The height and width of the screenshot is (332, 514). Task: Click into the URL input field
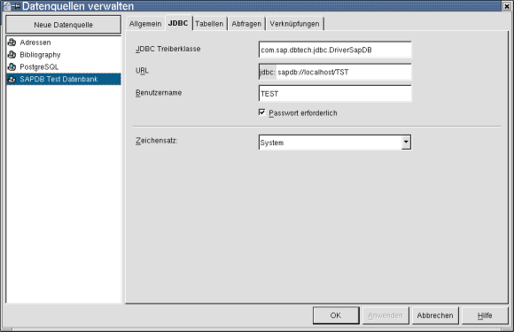[x=335, y=72]
